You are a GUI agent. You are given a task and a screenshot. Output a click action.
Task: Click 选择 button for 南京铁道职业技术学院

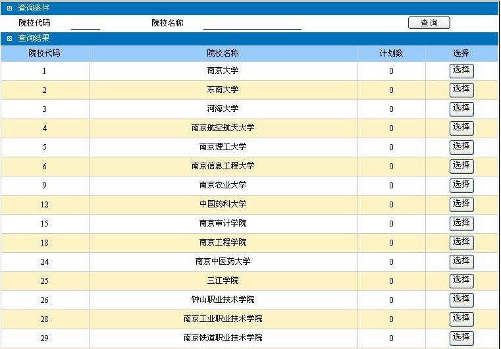[461, 338]
